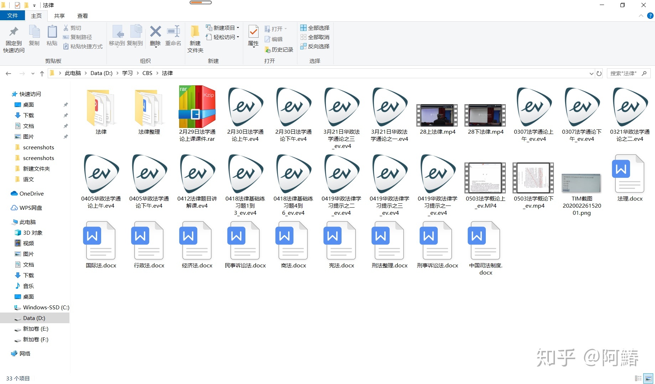Click the Edit (编辑) ribbon item
This screenshot has width=655, height=384.
click(274, 39)
